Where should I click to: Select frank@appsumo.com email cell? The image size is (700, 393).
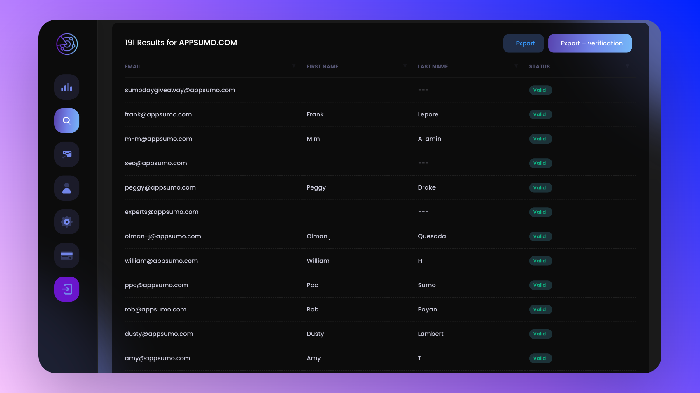coord(158,114)
